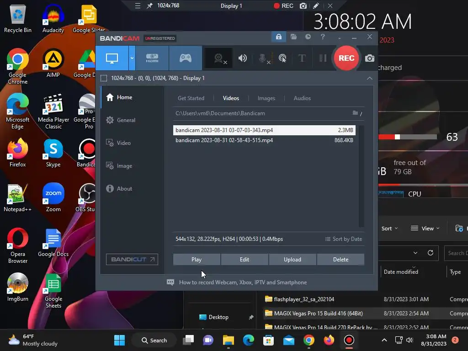Click the pencil draw icon on top bar
This screenshot has width=468, height=351.
point(316,5)
